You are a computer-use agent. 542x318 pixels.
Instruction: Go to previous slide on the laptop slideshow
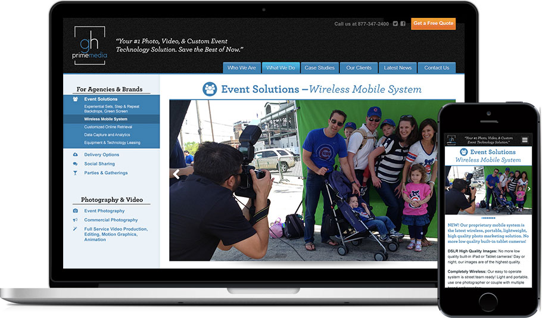coord(176,174)
